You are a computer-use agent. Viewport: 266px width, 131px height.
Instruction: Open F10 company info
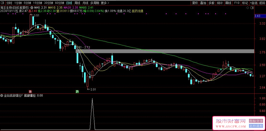237,3
